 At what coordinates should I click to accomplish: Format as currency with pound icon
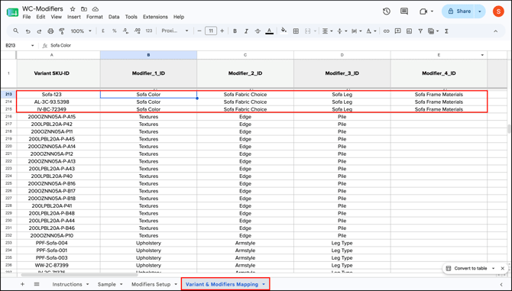pyautogui.click(x=103, y=31)
